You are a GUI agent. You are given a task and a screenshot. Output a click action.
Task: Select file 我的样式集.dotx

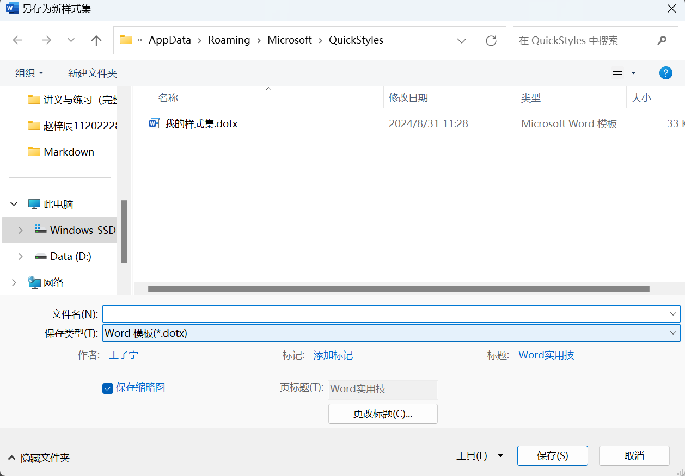click(201, 123)
